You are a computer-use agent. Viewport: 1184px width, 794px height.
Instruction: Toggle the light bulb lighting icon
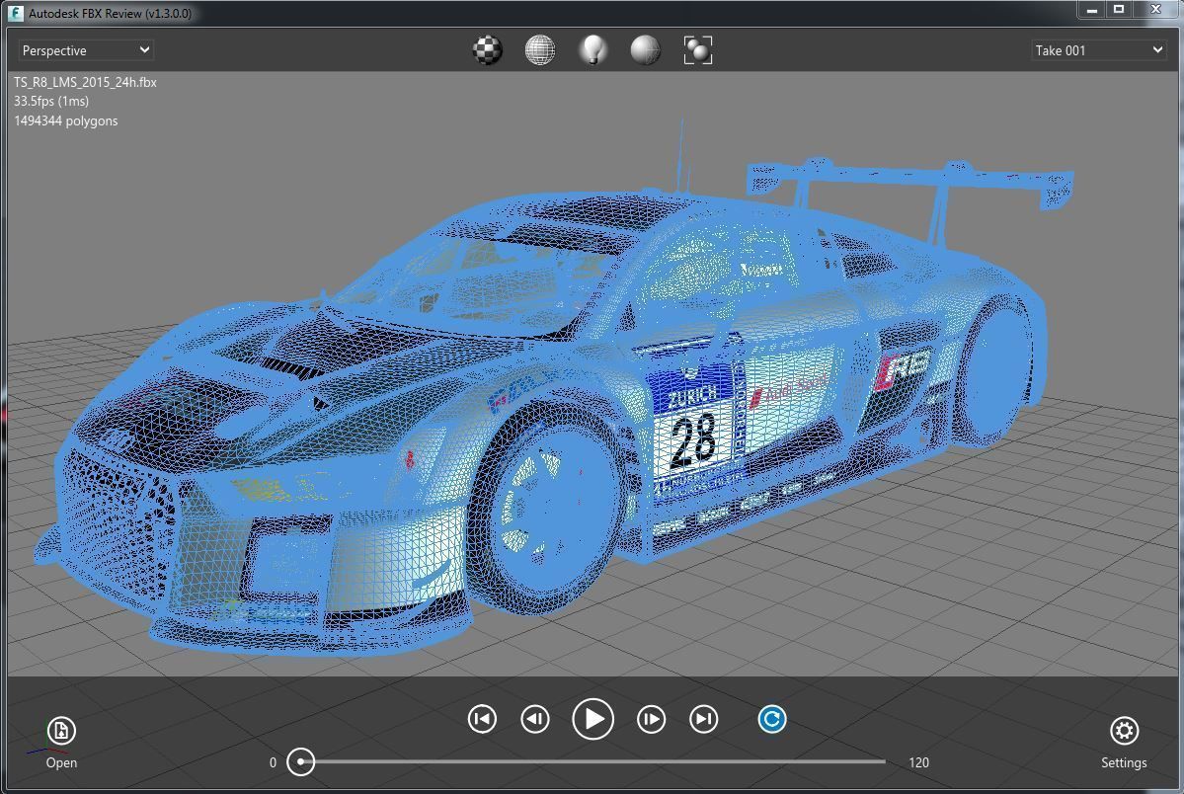click(592, 49)
